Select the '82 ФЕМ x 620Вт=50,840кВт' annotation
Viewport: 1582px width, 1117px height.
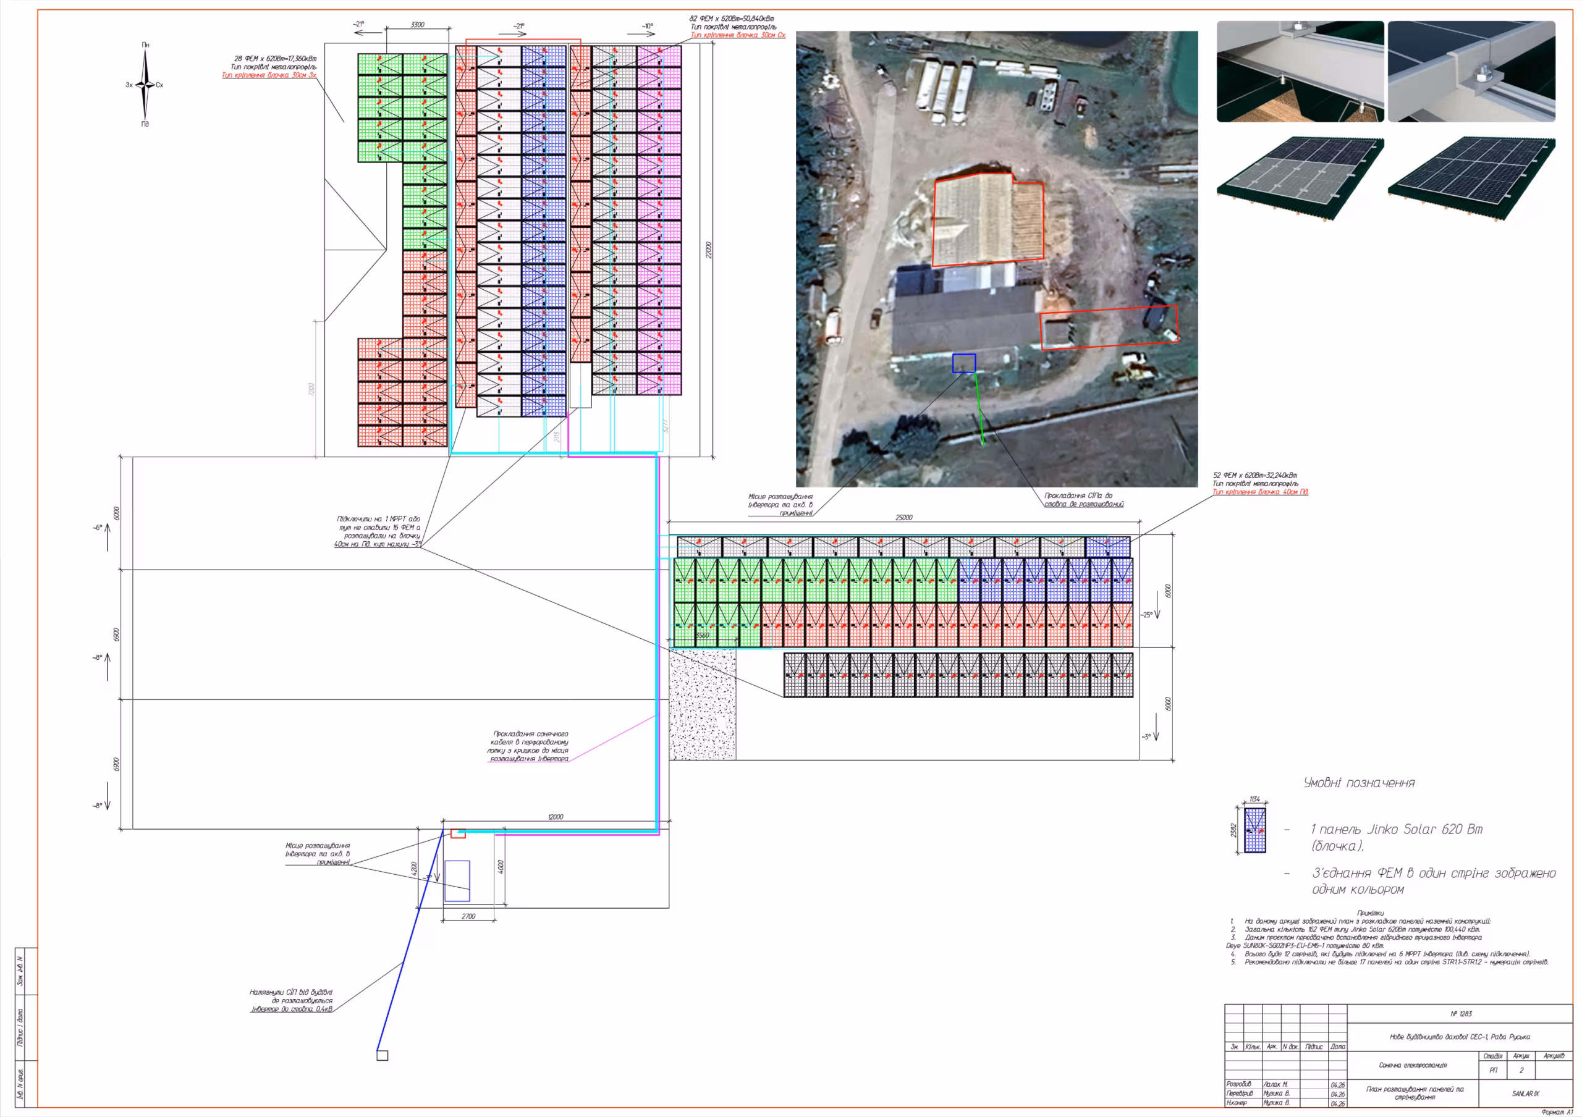coord(732,19)
